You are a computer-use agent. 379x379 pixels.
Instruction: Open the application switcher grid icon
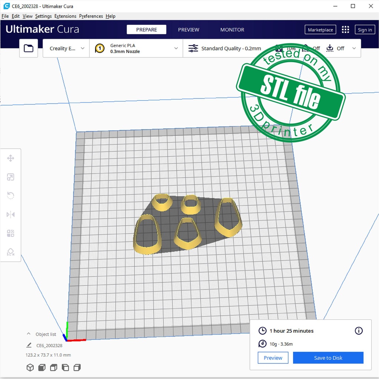point(345,30)
